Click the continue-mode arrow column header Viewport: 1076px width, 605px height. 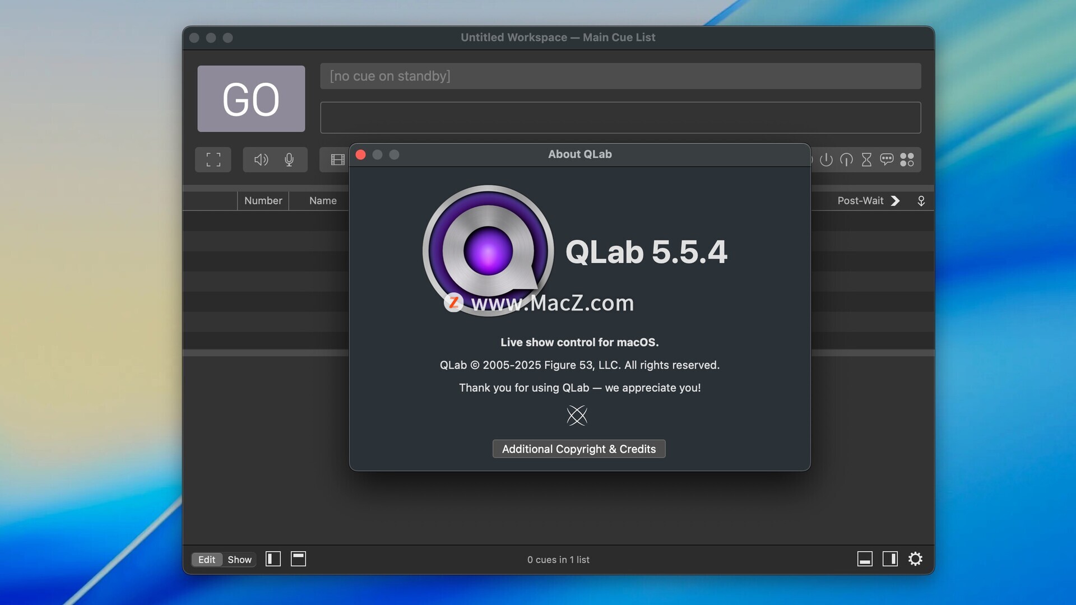click(895, 201)
